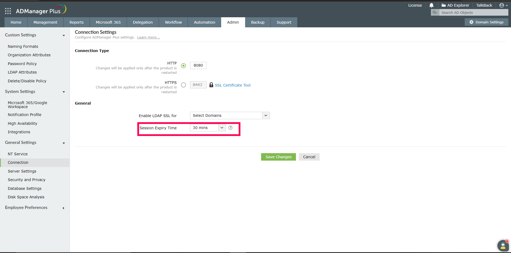The image size is (511, 253).
Task: Open the Backup tab
Action: 258,22
